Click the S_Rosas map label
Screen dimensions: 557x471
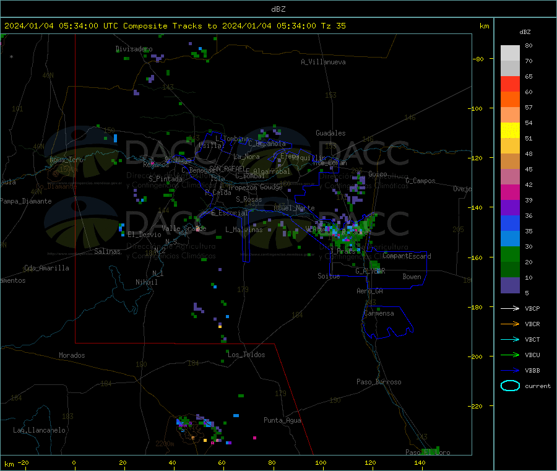point(249,200)
